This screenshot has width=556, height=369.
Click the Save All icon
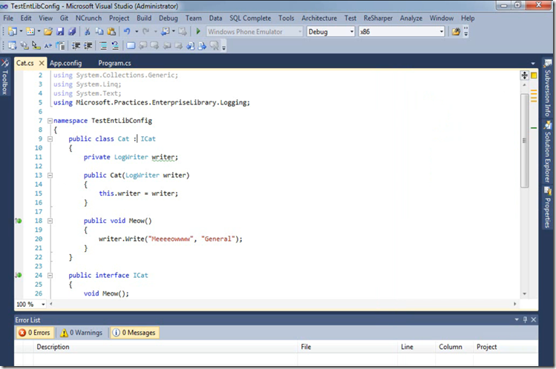coord(72,32)
